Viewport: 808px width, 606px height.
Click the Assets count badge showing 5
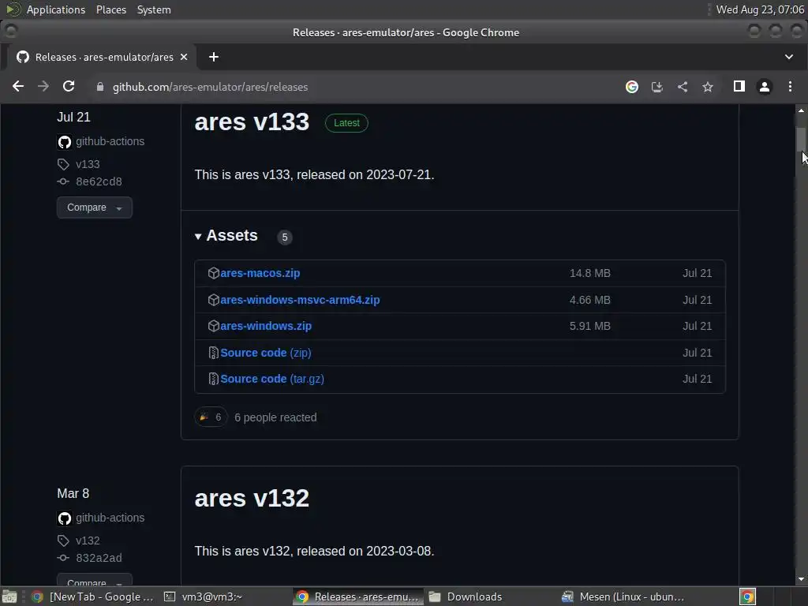[x=284, y=237]
